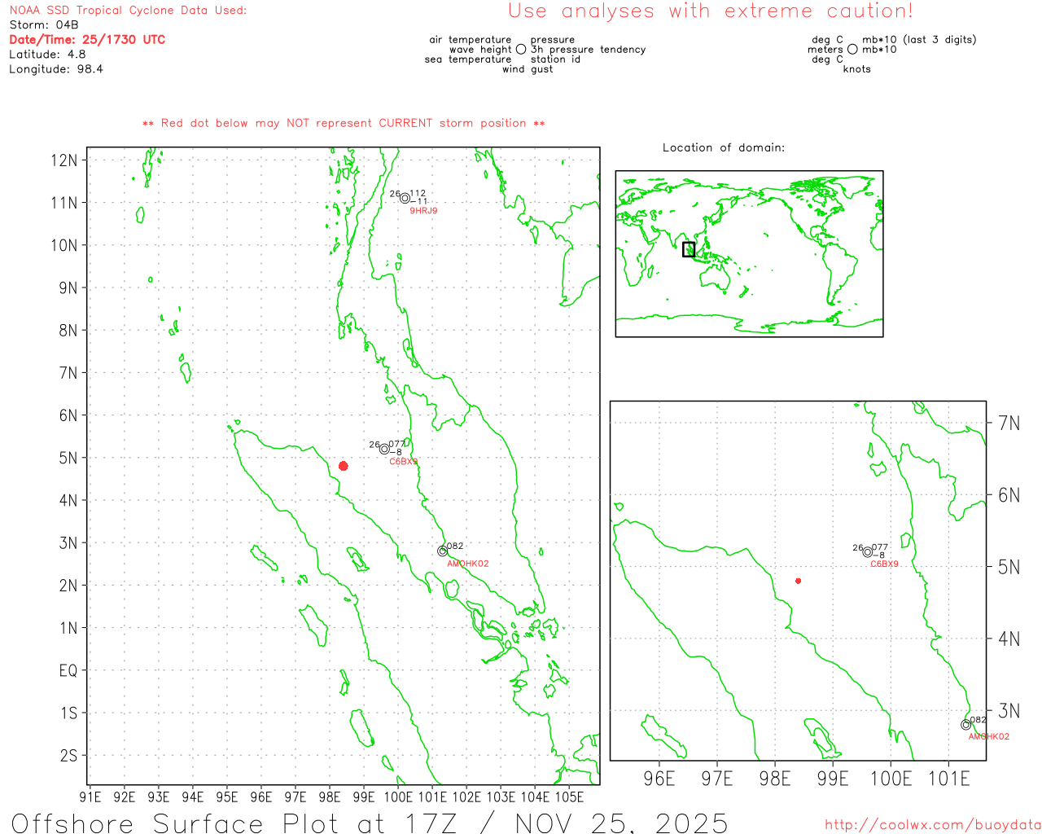Click the red AMOHK02 label on main map

468,564
